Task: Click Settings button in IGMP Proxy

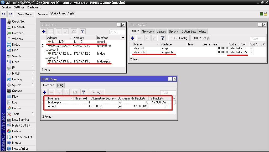Action: pyautogui.click(x=96, y=92)
